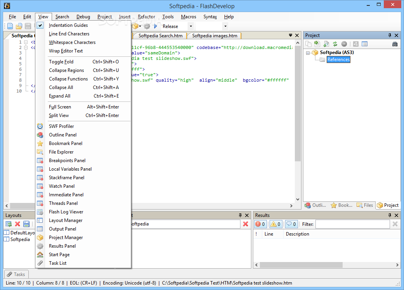The width and height of the screenshot is (404, 290).
Task: Open the Outline Panel menu entry
Action: click(x=83, y=135)
